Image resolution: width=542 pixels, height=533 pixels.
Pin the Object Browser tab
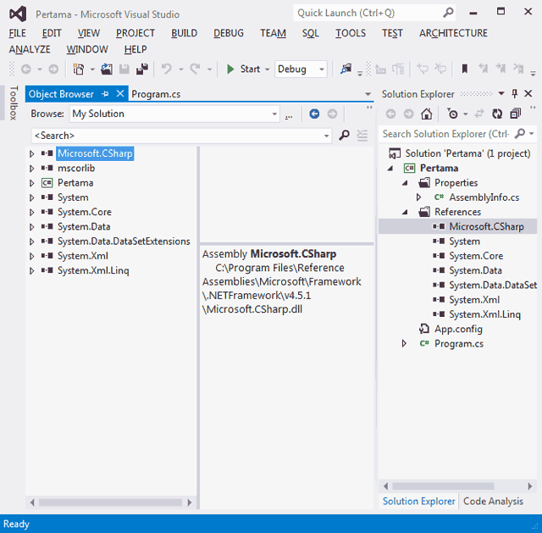(105, 94)
